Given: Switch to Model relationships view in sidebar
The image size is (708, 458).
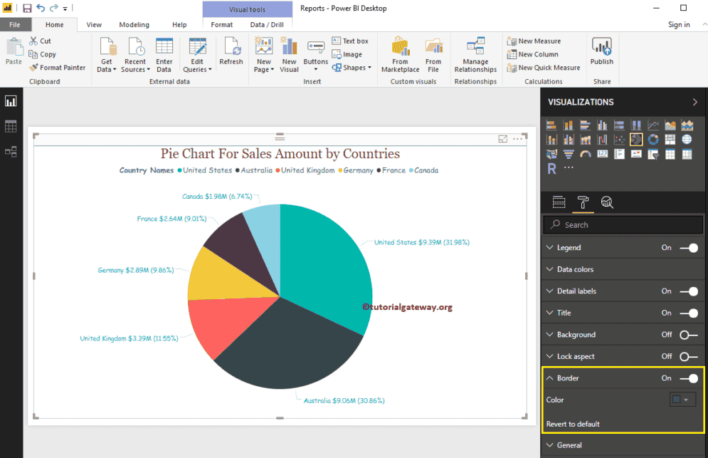Looking at the screenshot, I should (x=11, y=152).
